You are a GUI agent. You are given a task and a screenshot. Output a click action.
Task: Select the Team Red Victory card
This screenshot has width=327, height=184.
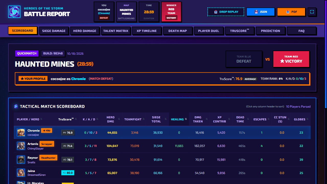[291, 59]
